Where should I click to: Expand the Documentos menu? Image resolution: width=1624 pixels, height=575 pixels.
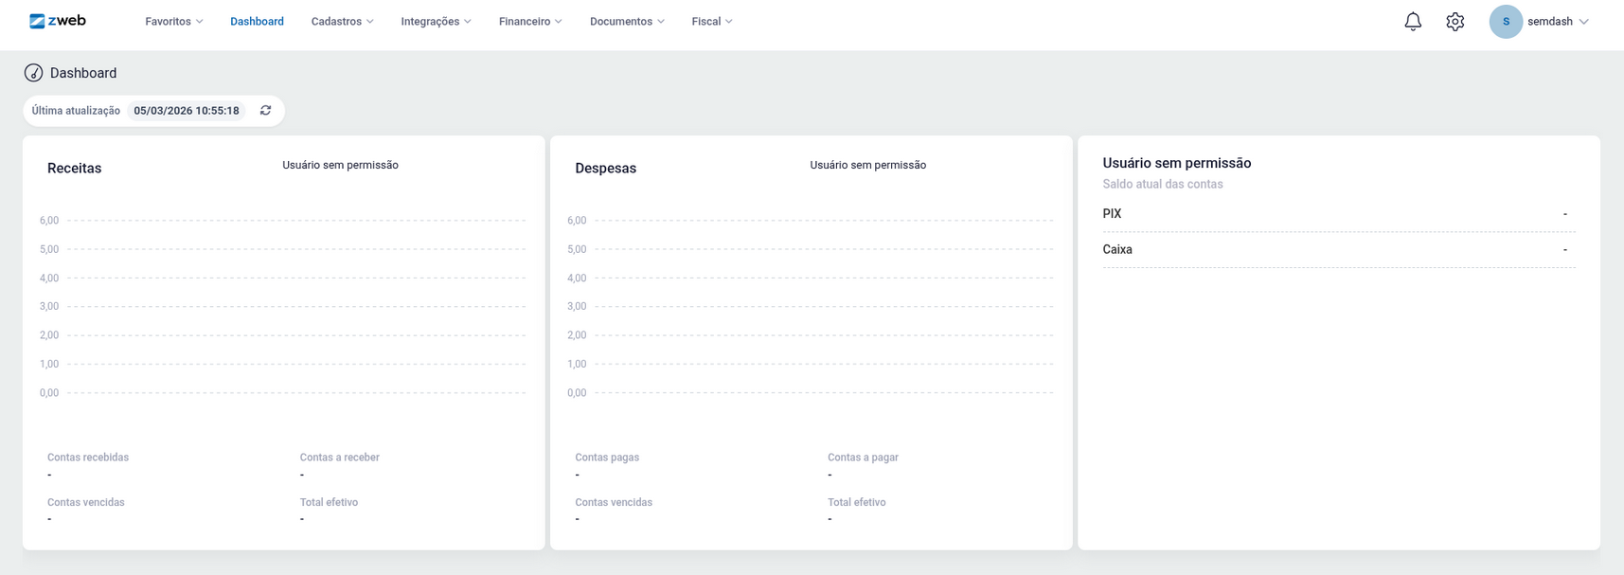[627, 21]
